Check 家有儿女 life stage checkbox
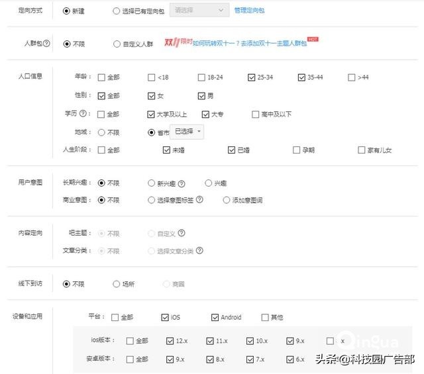The height and width of the screenshot is (374, 424). pos(362,150)
